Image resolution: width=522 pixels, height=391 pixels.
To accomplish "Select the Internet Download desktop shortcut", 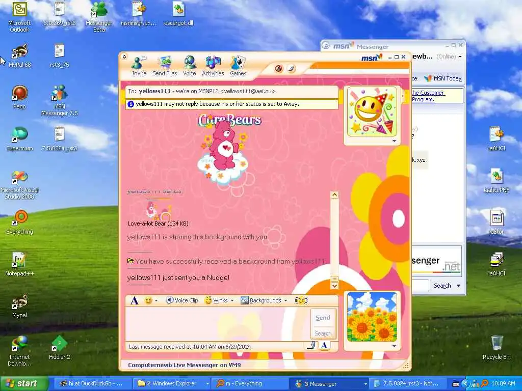I will 19,351.
